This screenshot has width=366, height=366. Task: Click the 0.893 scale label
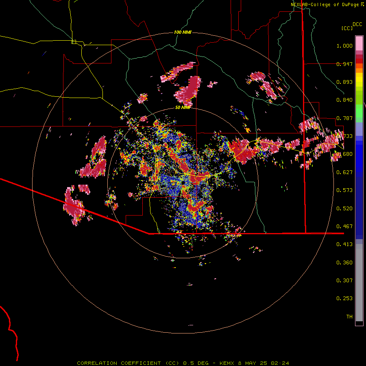point(344,82)
